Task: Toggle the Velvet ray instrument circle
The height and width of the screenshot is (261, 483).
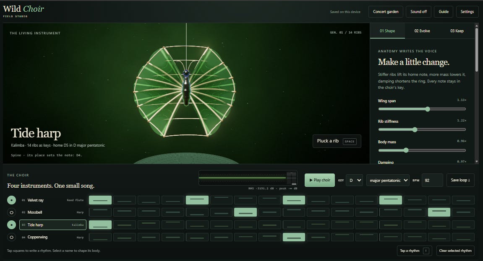Action: pos(11,200)
